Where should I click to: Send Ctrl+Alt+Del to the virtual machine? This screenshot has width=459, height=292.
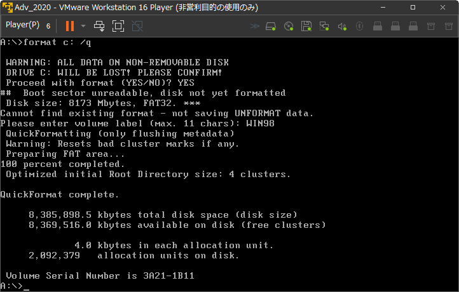(99, 26)
